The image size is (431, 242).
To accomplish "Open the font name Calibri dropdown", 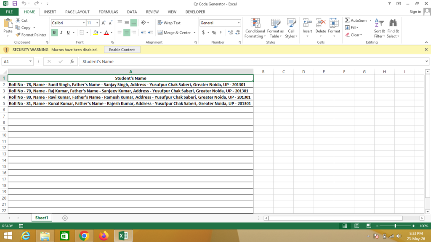I will click(84, 23).
